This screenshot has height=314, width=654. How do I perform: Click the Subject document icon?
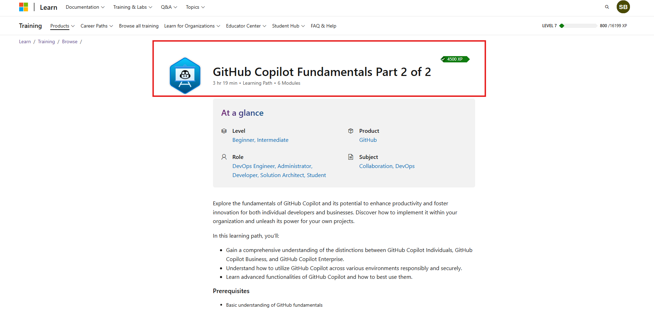[351, 157]
